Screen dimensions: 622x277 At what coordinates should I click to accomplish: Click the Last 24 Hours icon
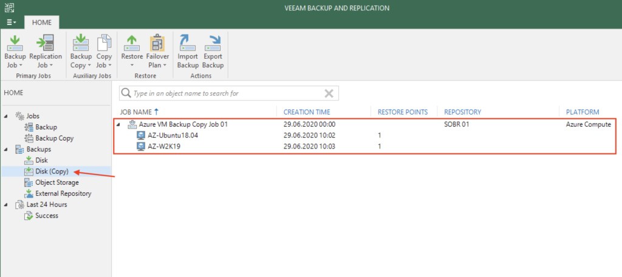(19, 205)
